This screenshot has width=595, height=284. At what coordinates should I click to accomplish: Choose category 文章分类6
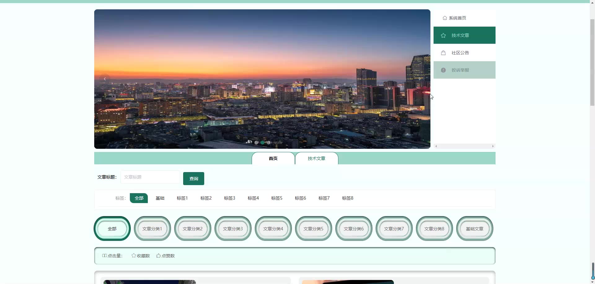[354, 229]
